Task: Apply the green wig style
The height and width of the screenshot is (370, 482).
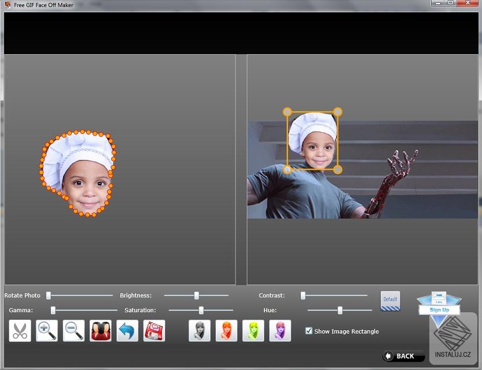Action: coord(253,330)
